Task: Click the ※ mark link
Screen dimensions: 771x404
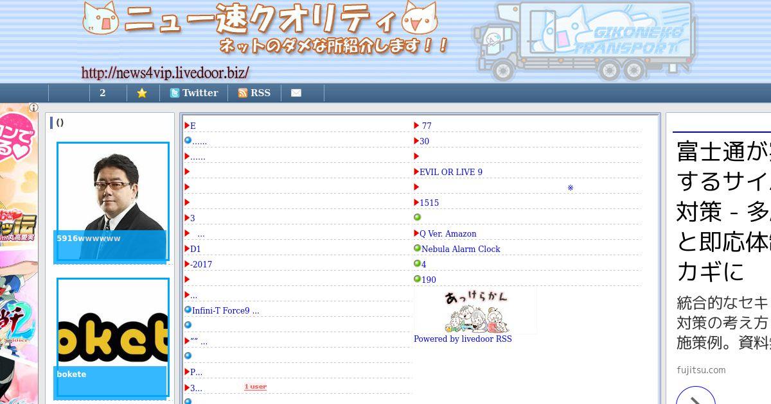Action: (x=570, y=188)
